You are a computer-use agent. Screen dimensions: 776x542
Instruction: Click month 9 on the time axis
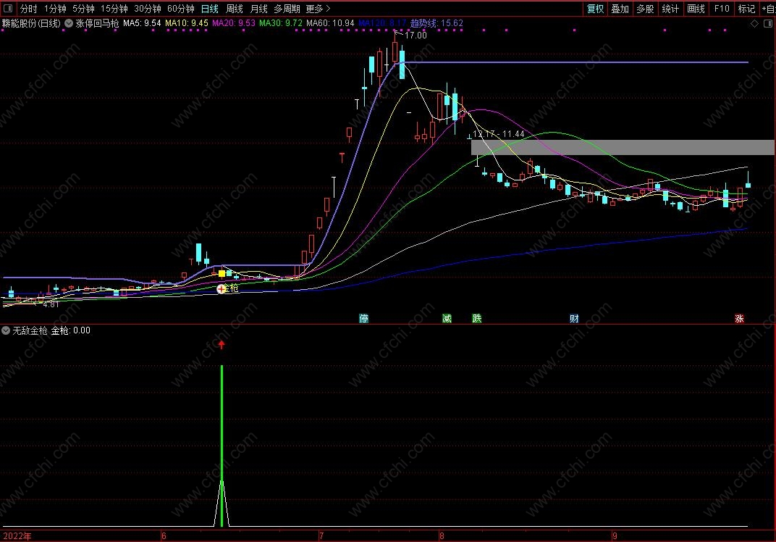[x=614, y=536]
